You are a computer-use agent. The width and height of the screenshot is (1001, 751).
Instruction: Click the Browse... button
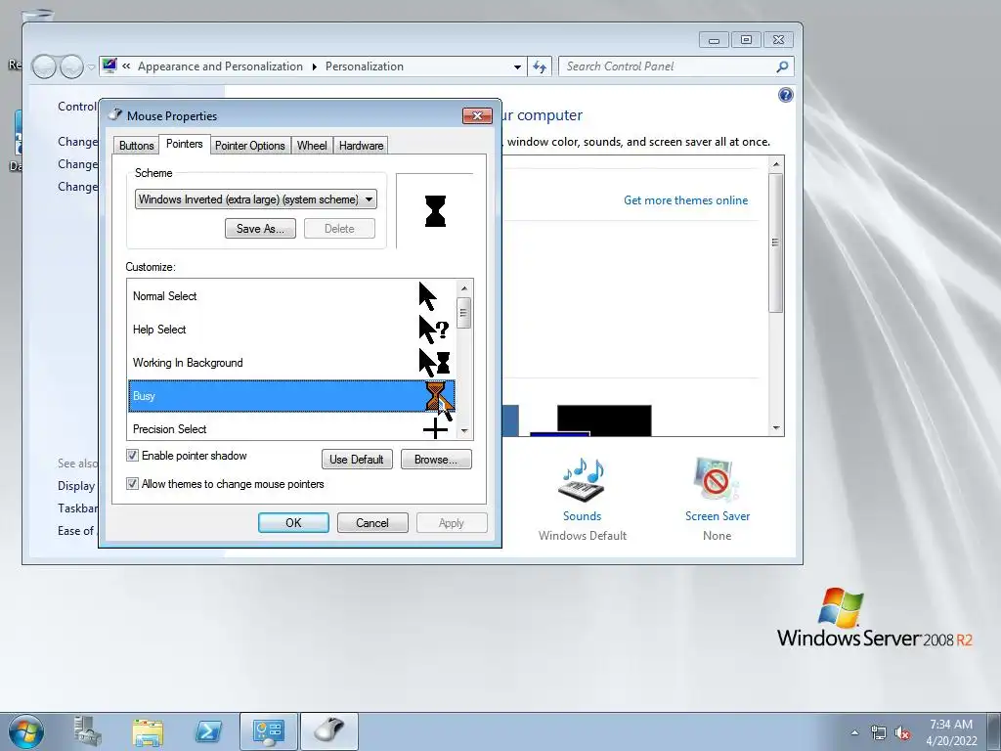coord(436,460)
